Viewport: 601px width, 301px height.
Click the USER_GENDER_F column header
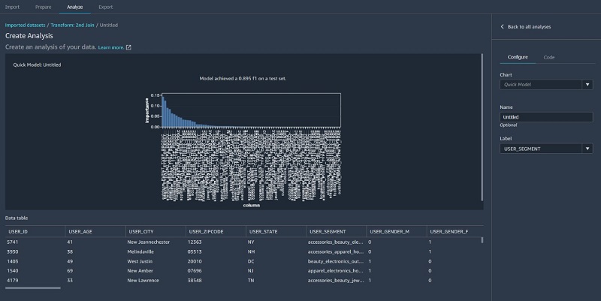(x=455, y=232)
